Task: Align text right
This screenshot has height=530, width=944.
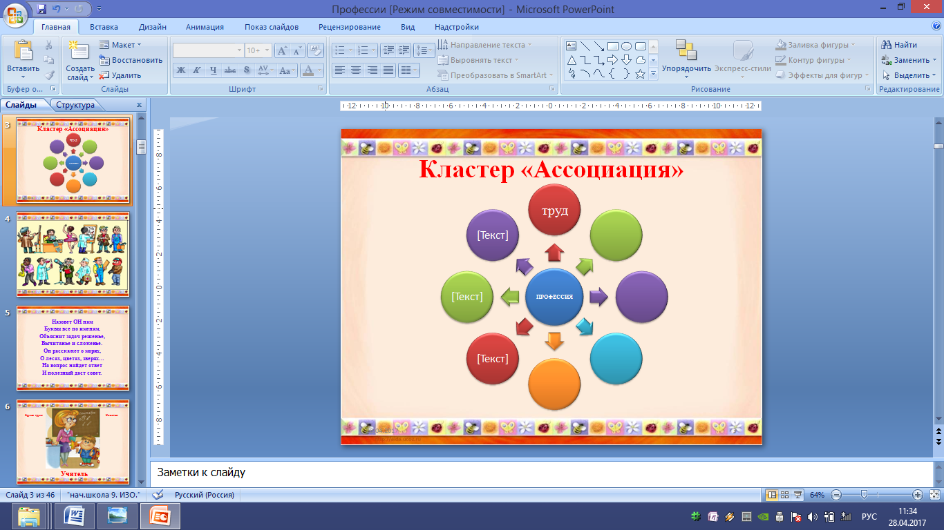Action: [372, 70]
